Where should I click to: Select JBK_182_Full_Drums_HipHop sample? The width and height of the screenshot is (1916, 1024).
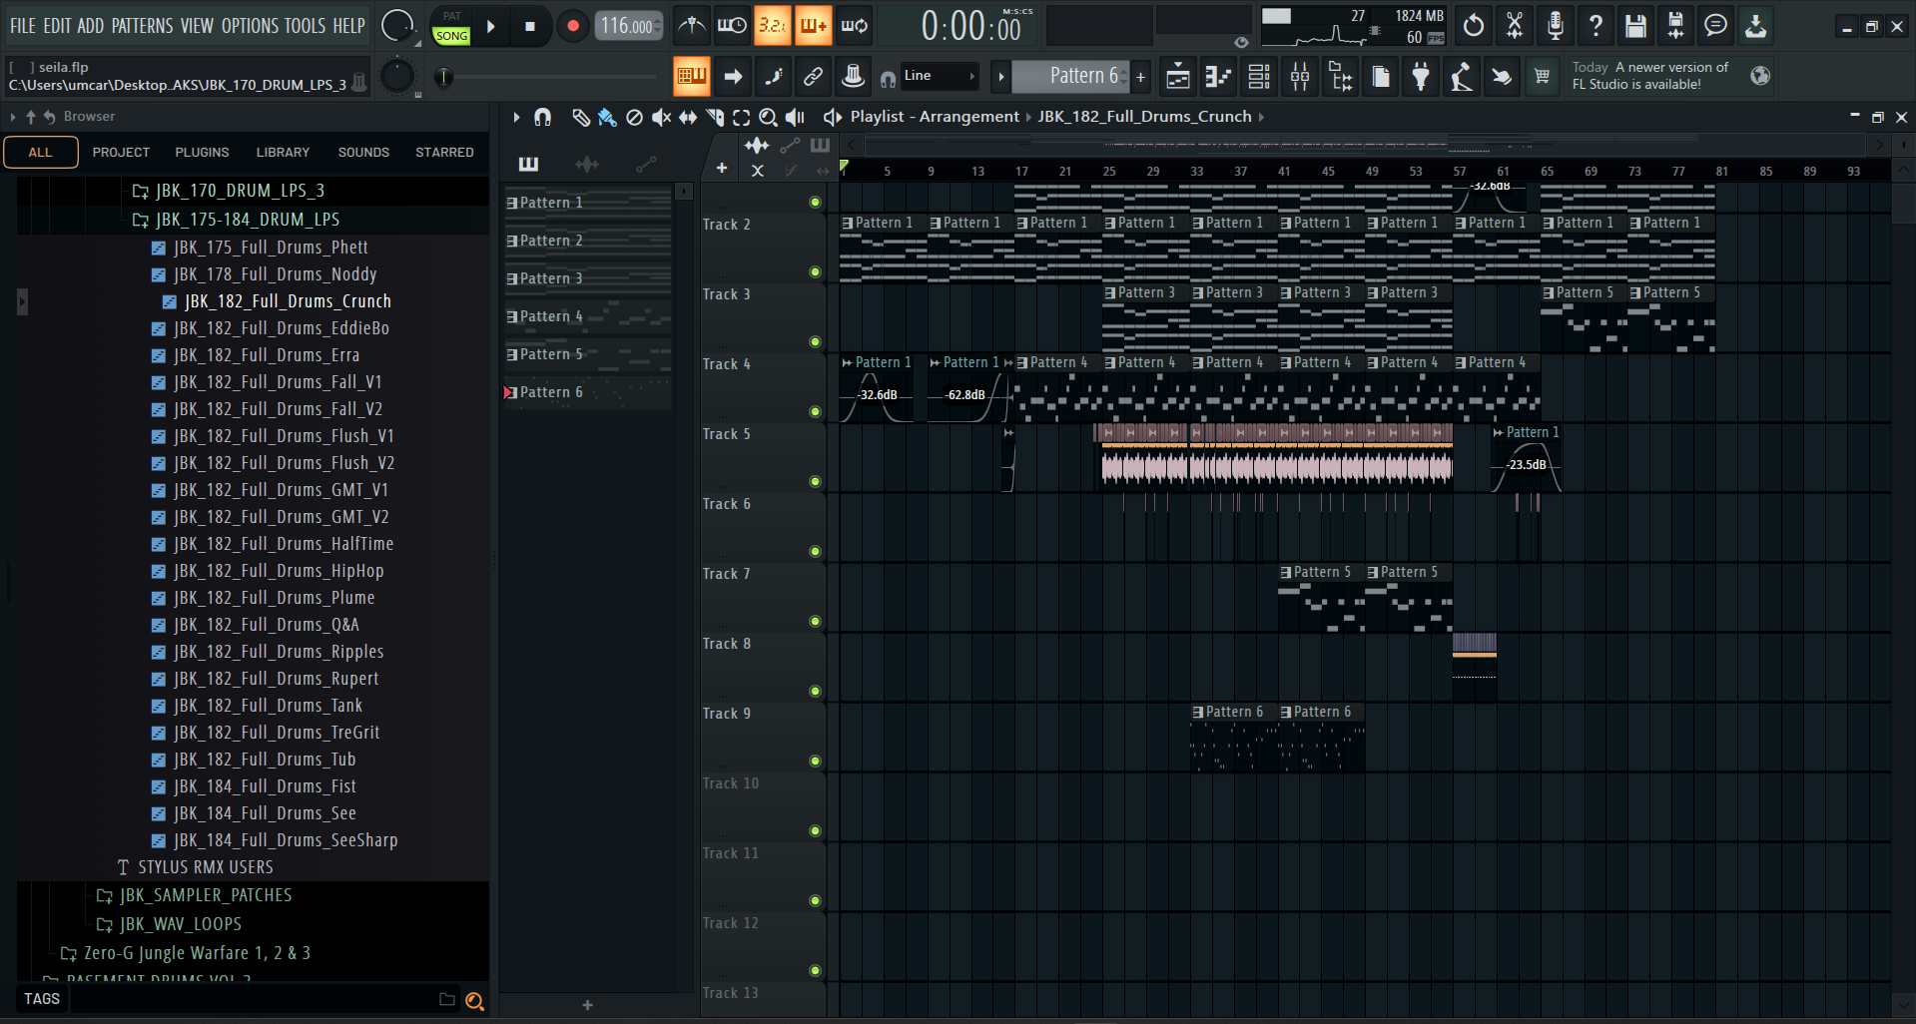click(x=279, y=571)
